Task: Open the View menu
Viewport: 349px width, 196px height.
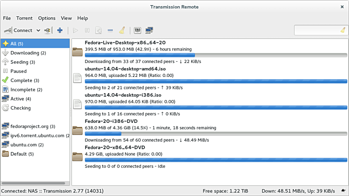Action: tap(66, 18)
